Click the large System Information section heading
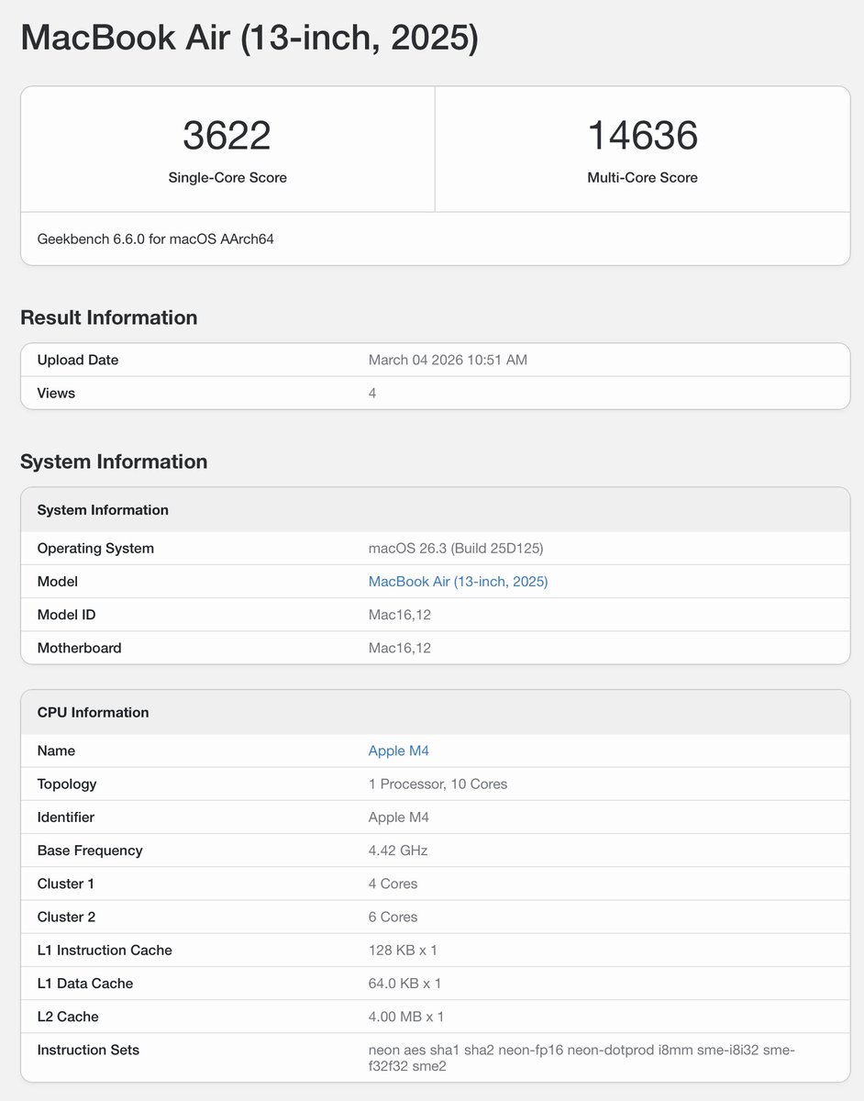864x1101 pixels. point(114,462)
